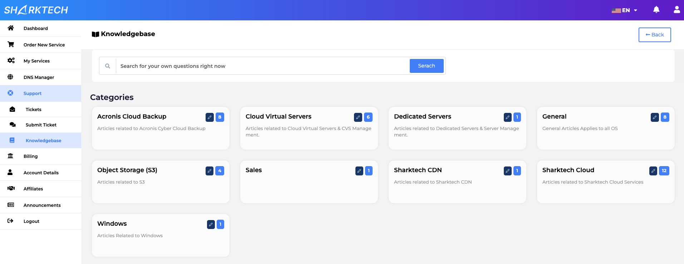This screenshot has height=264, width=684.
Task: Edit the General category
Action: 655,117
